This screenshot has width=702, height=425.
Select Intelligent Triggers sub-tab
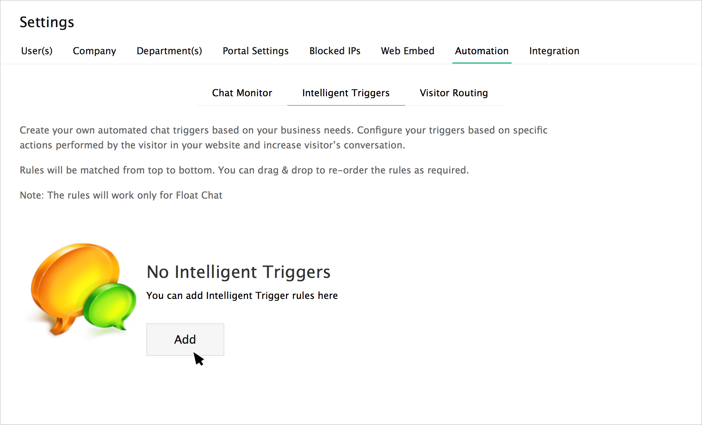click(346, 93)
